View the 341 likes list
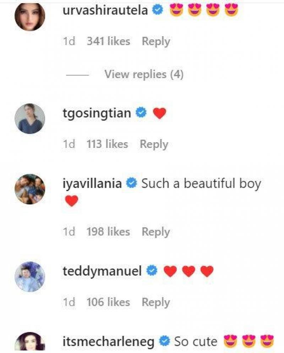The height and width of the screenshot is (353, 284). [108, 42]
